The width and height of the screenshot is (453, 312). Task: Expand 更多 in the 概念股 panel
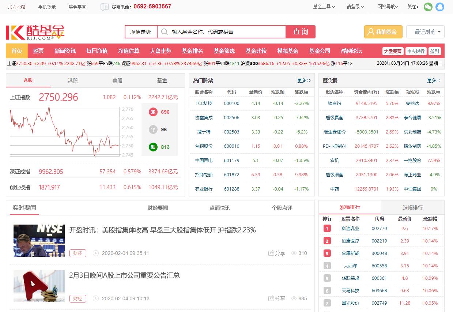pos(434,80)
